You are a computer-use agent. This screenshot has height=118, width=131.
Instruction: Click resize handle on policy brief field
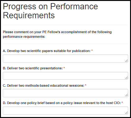(x=126, y=113)
